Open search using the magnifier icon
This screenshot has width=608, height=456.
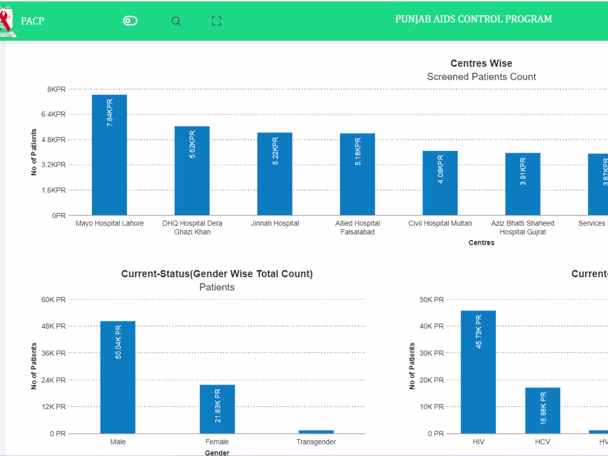176,21
